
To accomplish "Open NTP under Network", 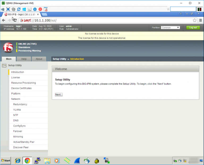I will (x=28, y=115).
